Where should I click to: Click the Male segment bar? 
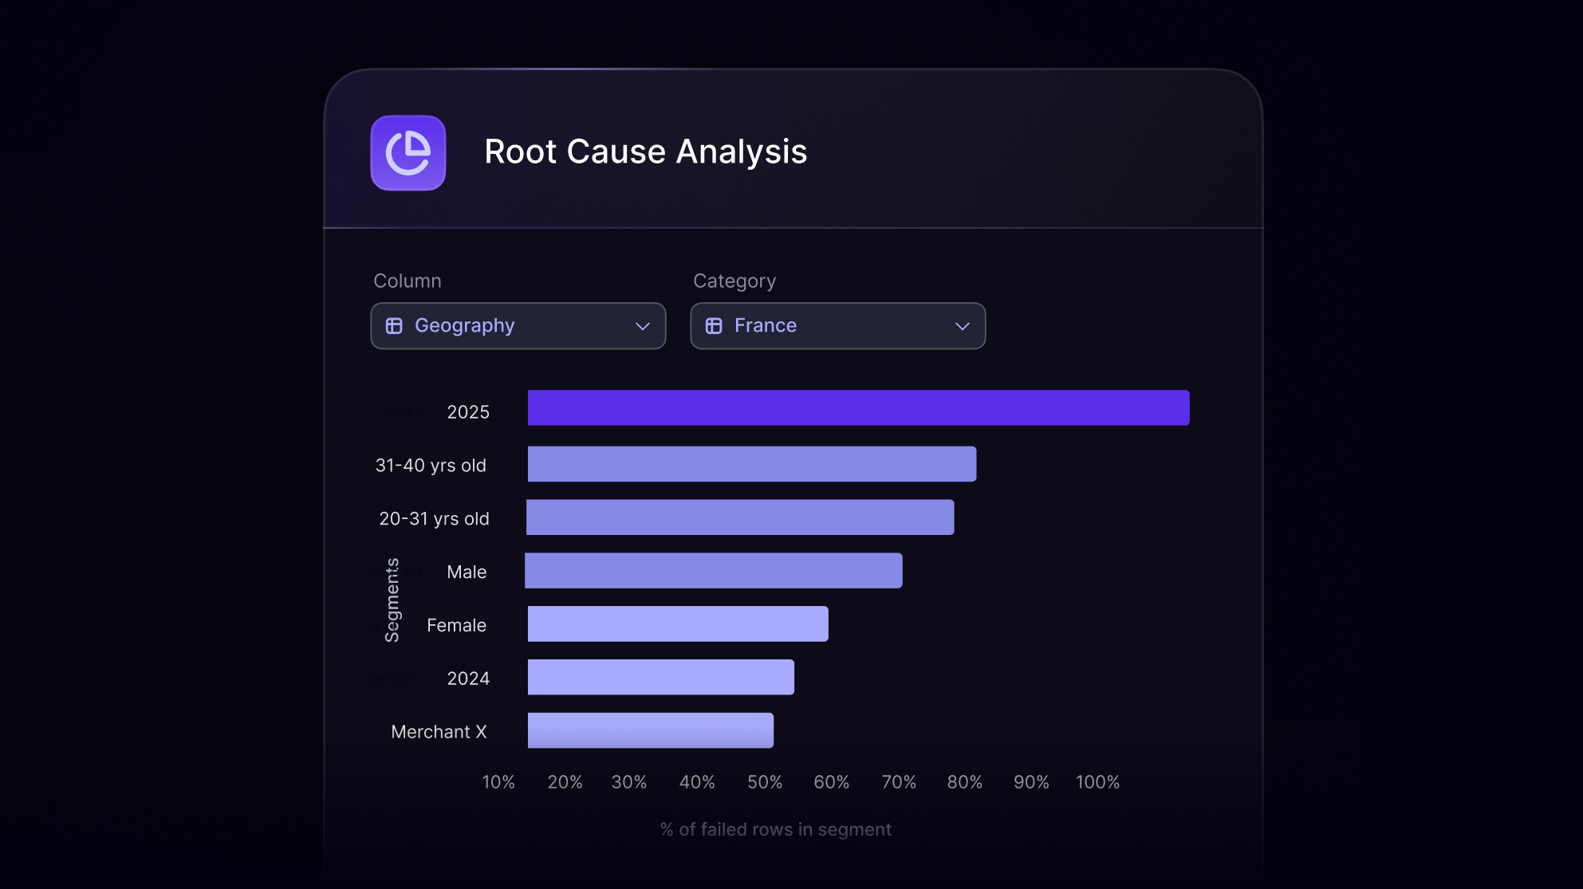(x=714, y=571)
